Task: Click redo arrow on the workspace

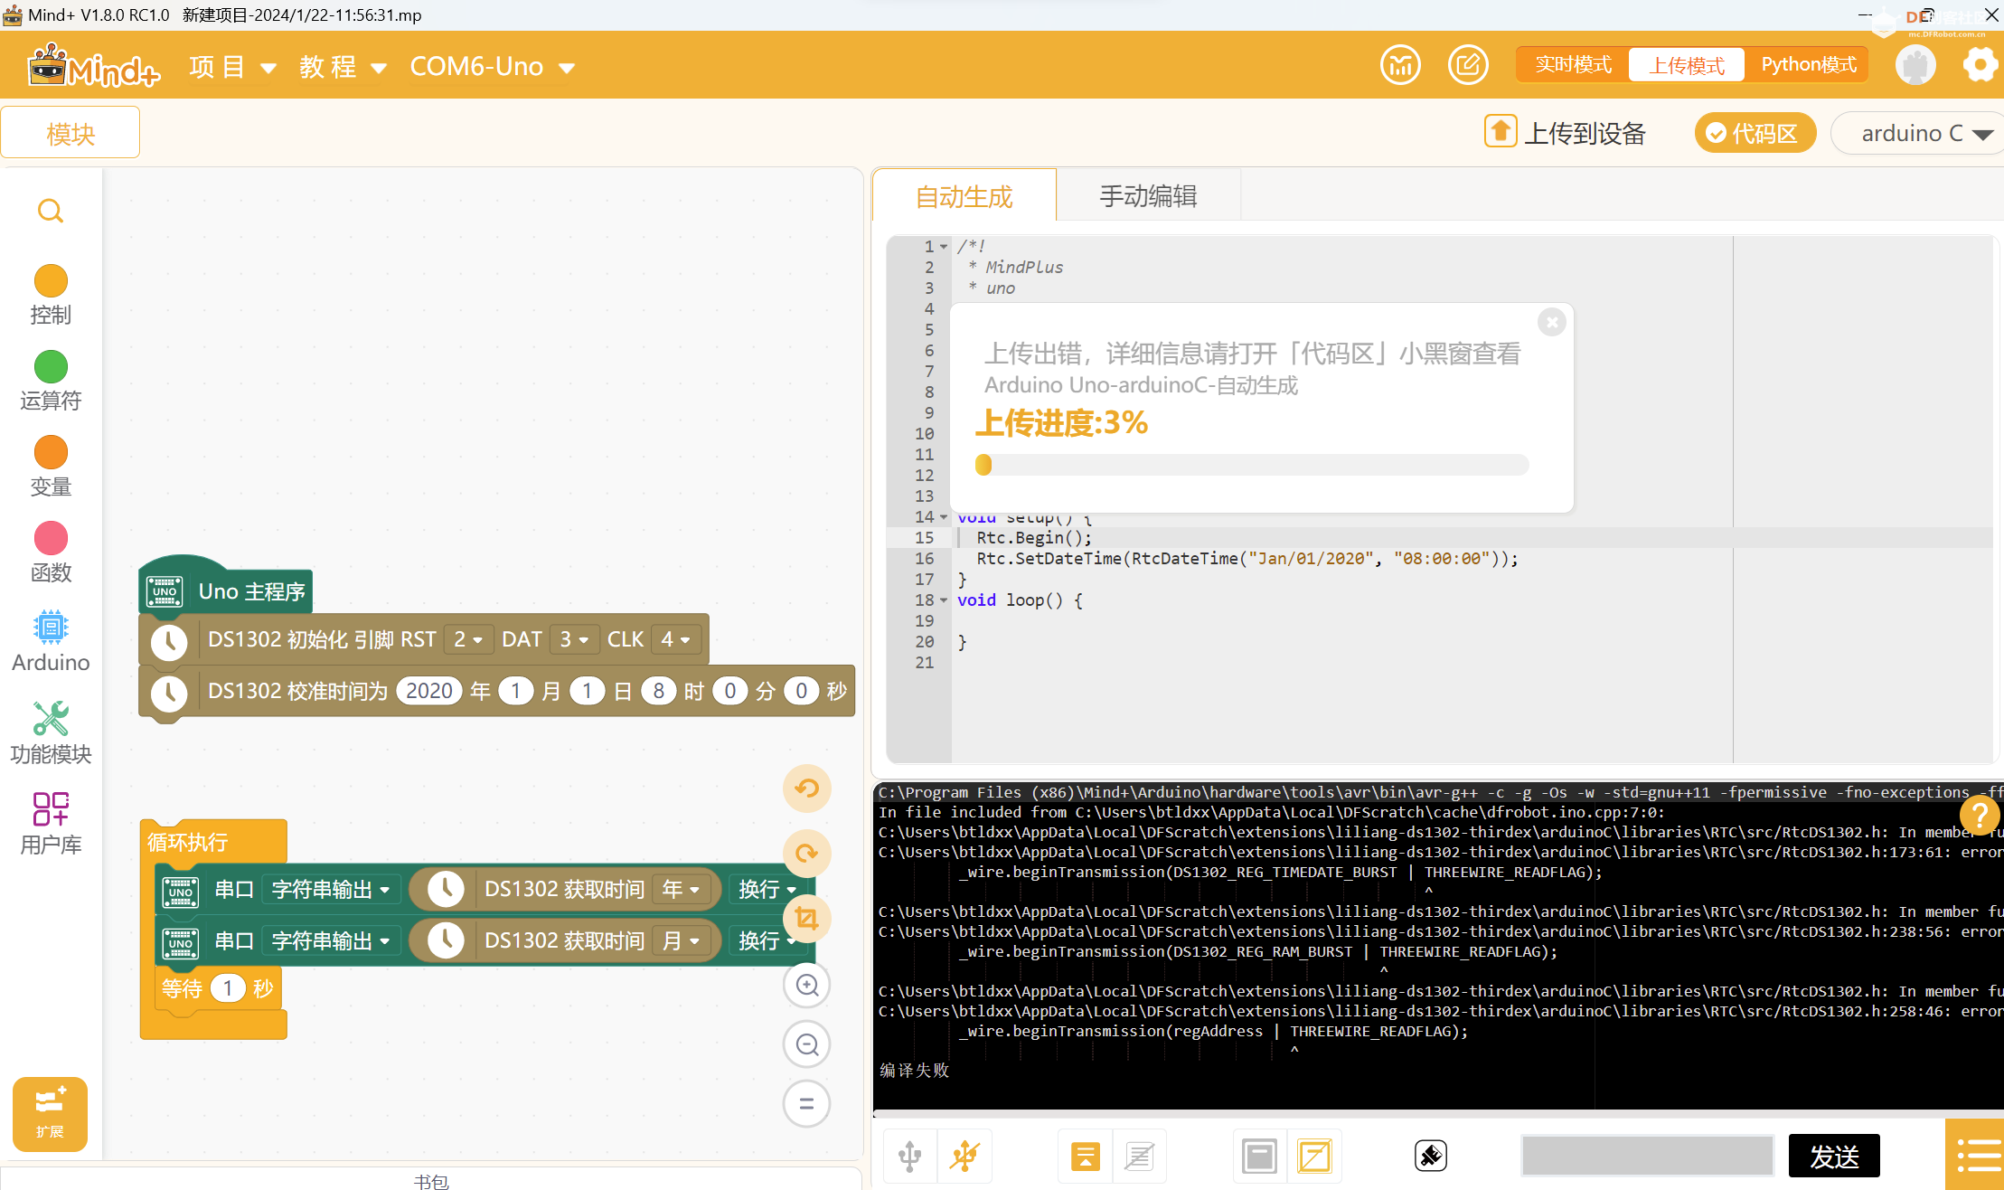Action: tap(806, 854)
